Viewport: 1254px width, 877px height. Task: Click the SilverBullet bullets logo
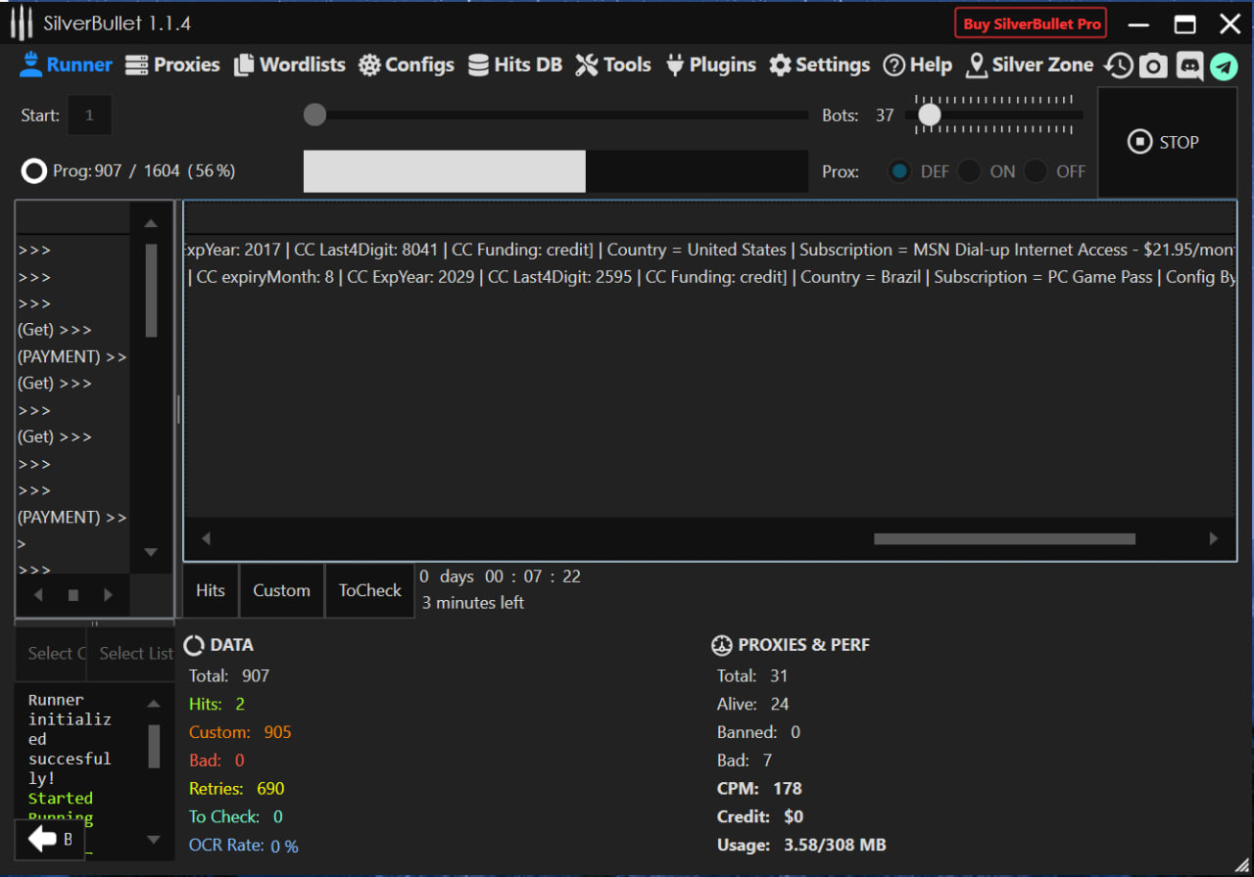[22, 23]
